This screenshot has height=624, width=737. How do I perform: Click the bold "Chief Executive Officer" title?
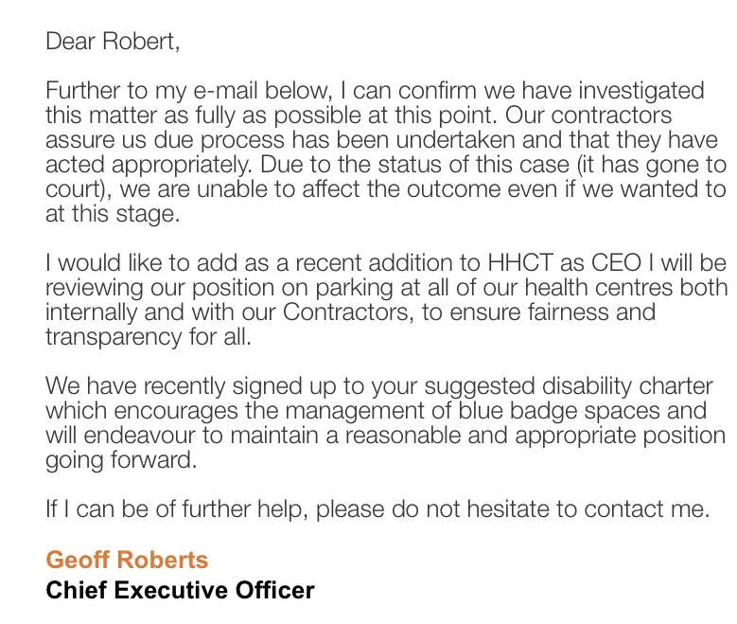pyautogui.click(x=180, y=591)
